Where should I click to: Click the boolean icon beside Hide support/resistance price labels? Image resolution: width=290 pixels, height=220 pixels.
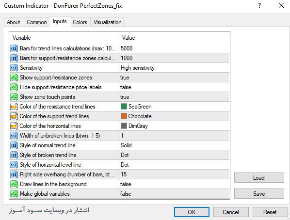click(14, 87)
